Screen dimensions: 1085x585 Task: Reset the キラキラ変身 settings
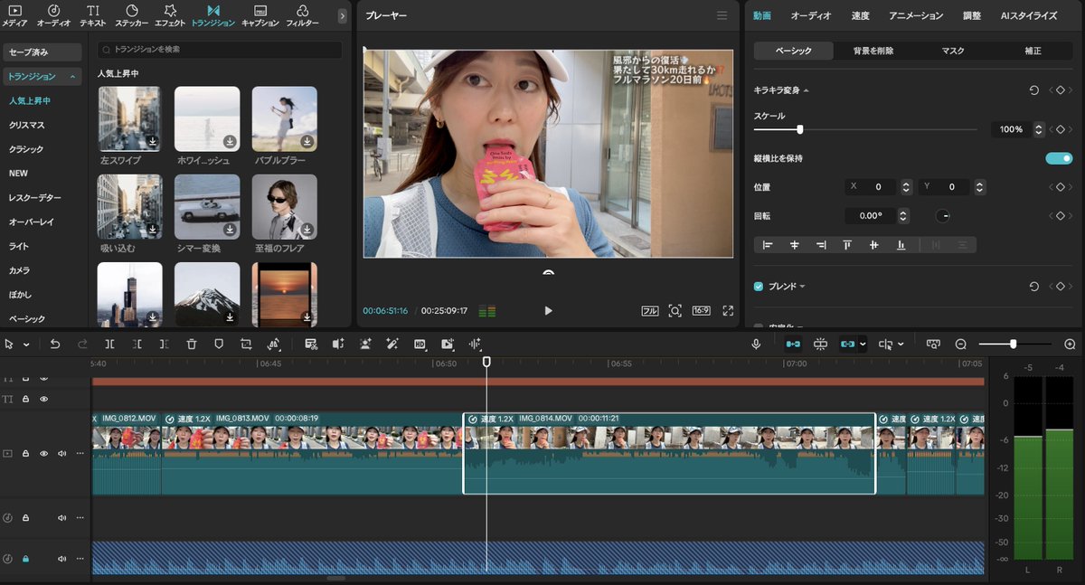[1034, 90]
